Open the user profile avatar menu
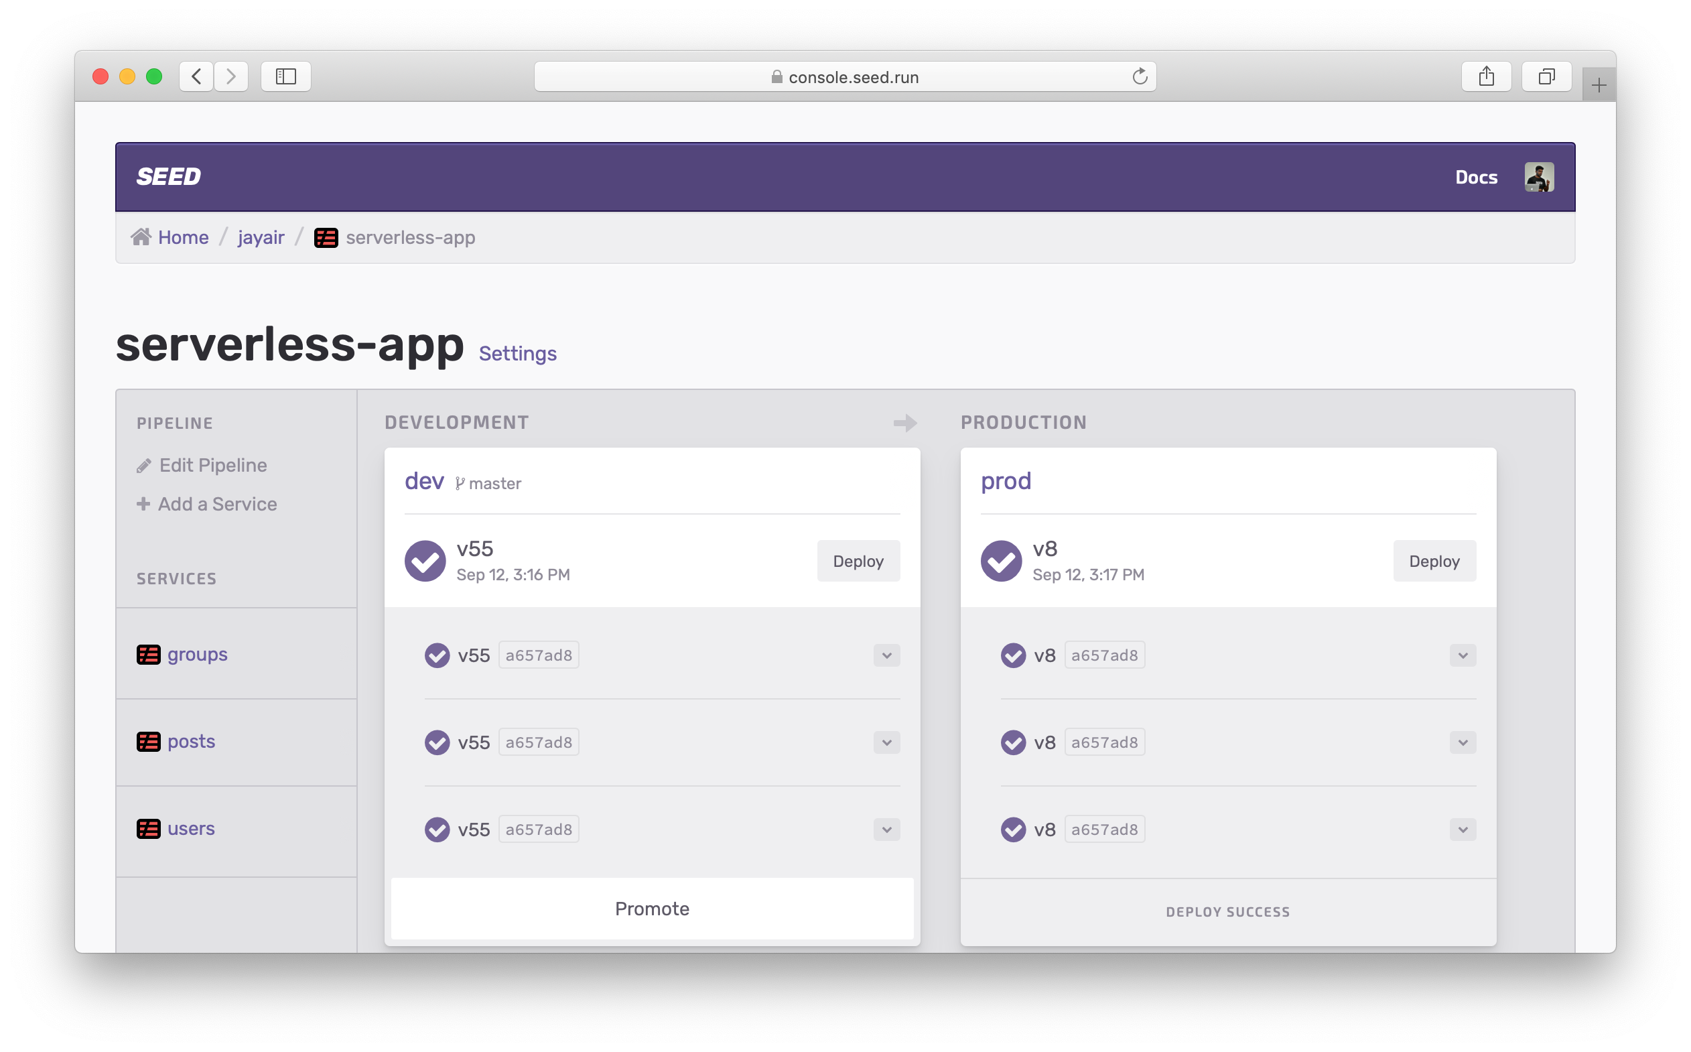 tap(1539, 177)
